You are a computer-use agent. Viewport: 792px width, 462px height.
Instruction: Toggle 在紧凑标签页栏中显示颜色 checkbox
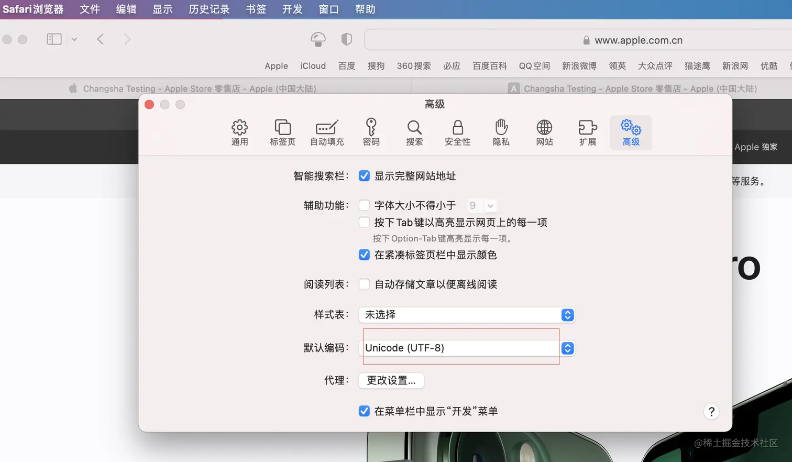pos(364,255)
